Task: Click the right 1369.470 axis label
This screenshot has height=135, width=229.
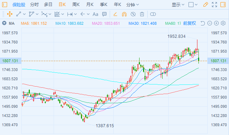Action: tap(219, 125)
